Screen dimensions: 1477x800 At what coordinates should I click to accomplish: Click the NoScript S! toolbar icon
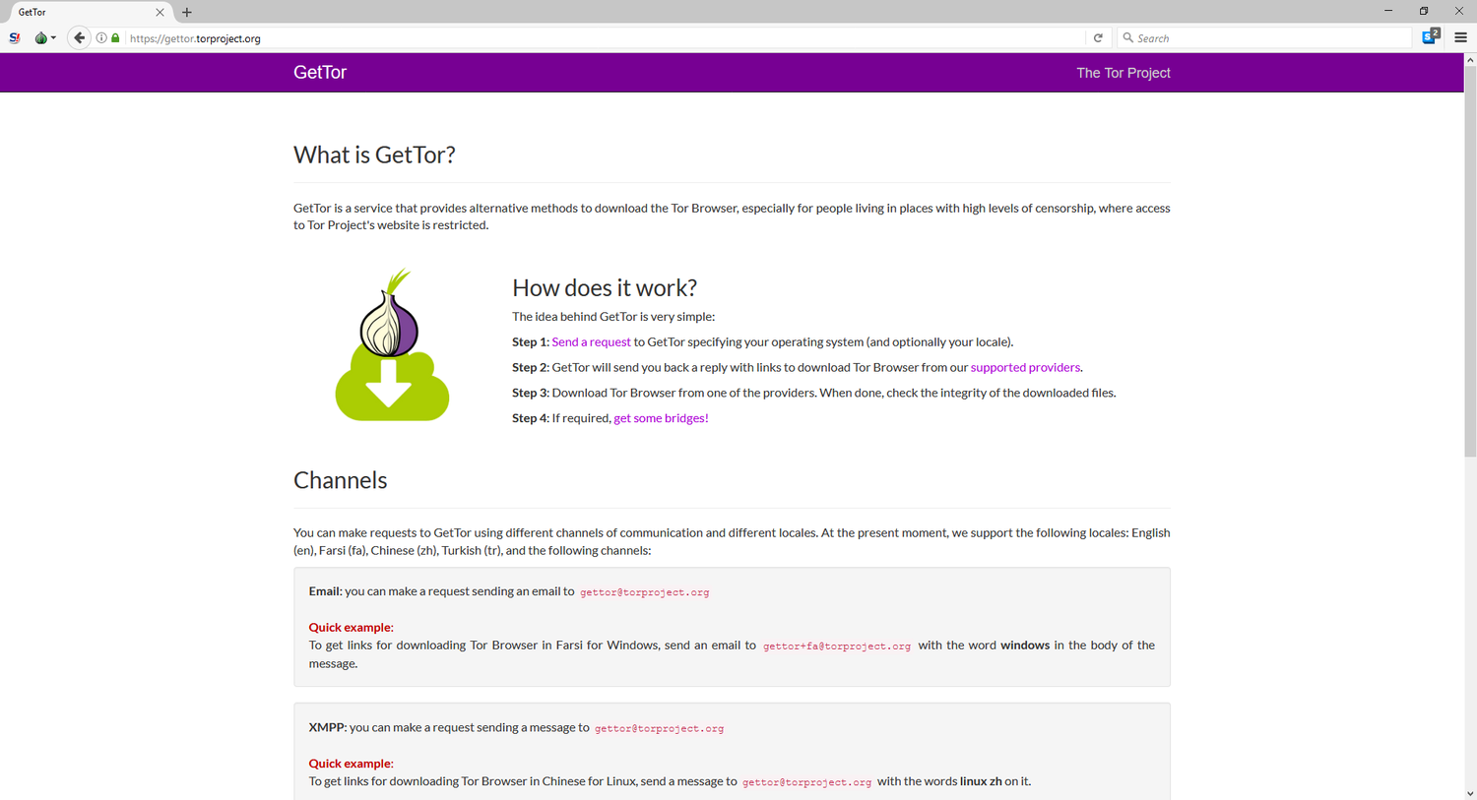pyautogui.click(x=15, y=38)
